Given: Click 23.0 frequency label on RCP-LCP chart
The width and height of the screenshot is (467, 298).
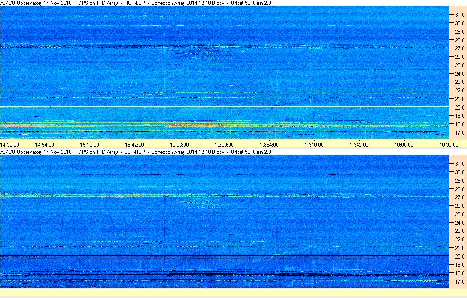Looking at the screenshot, I should [x=459, y=82].
